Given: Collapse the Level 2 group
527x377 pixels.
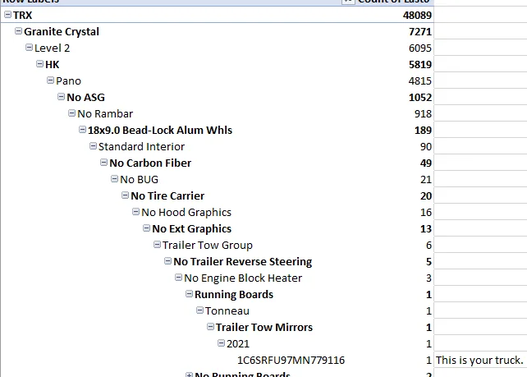Looking at the screenshot, I should 30,48.
